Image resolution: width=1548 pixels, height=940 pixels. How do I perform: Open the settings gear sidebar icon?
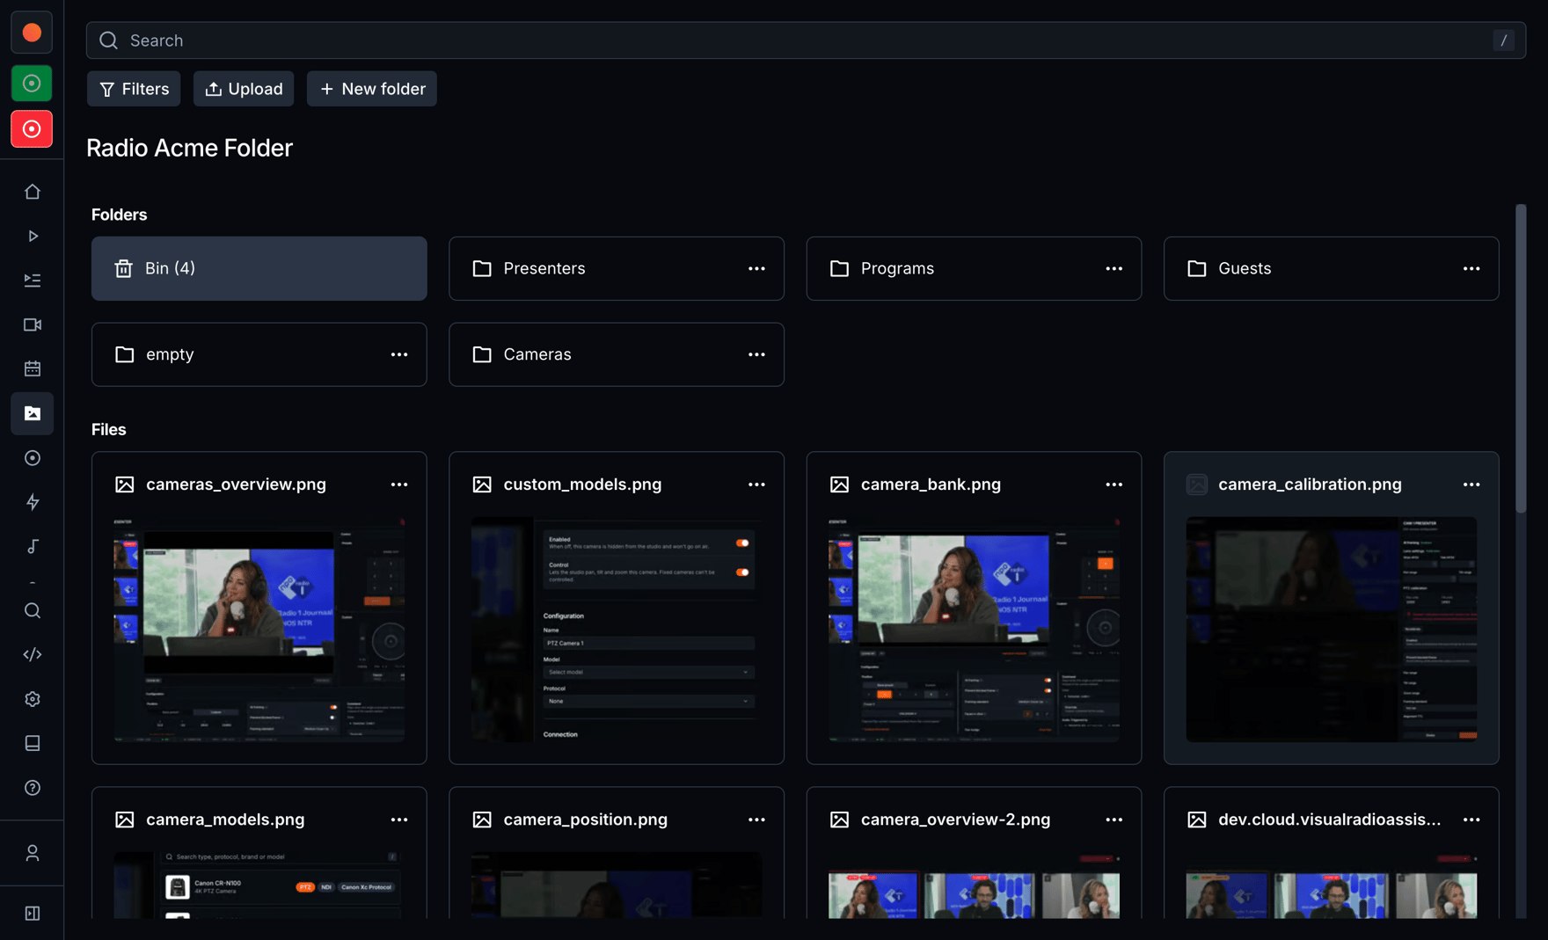coord(33,699)
